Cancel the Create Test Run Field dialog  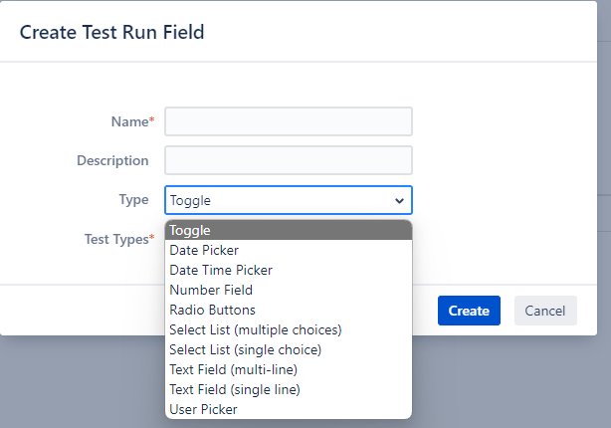[545, 311]
